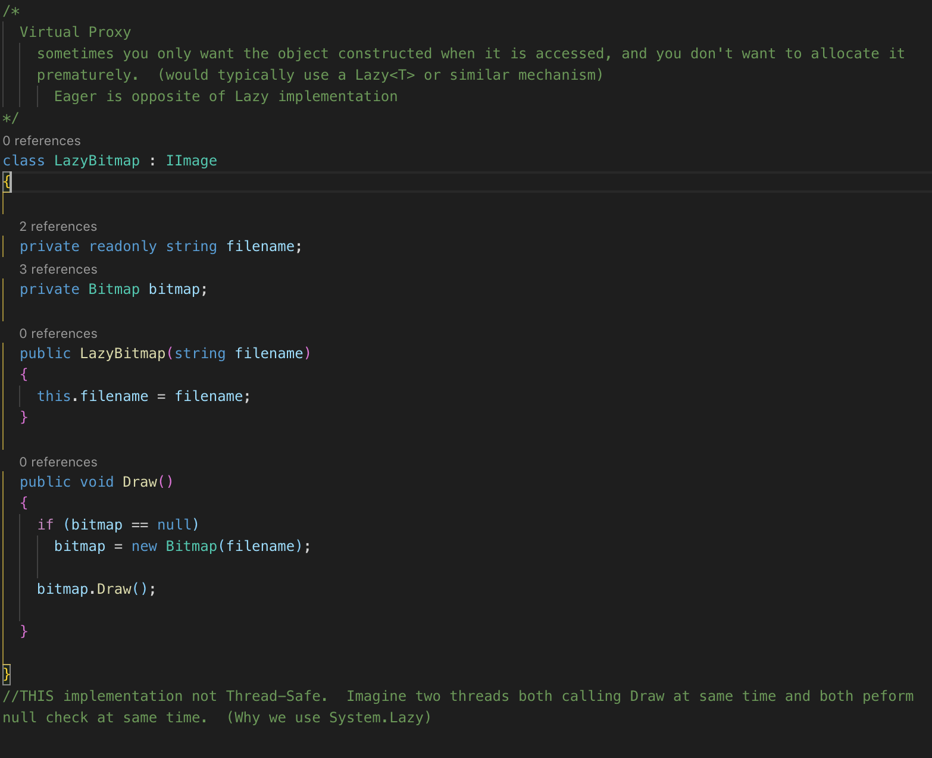The image size is (932, 758).
Task: Click '0 references' lens above LazyBitmap constructor
Action: (x=58, y=334)
